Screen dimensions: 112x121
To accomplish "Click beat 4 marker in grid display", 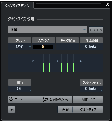I will tap(81, 61).
